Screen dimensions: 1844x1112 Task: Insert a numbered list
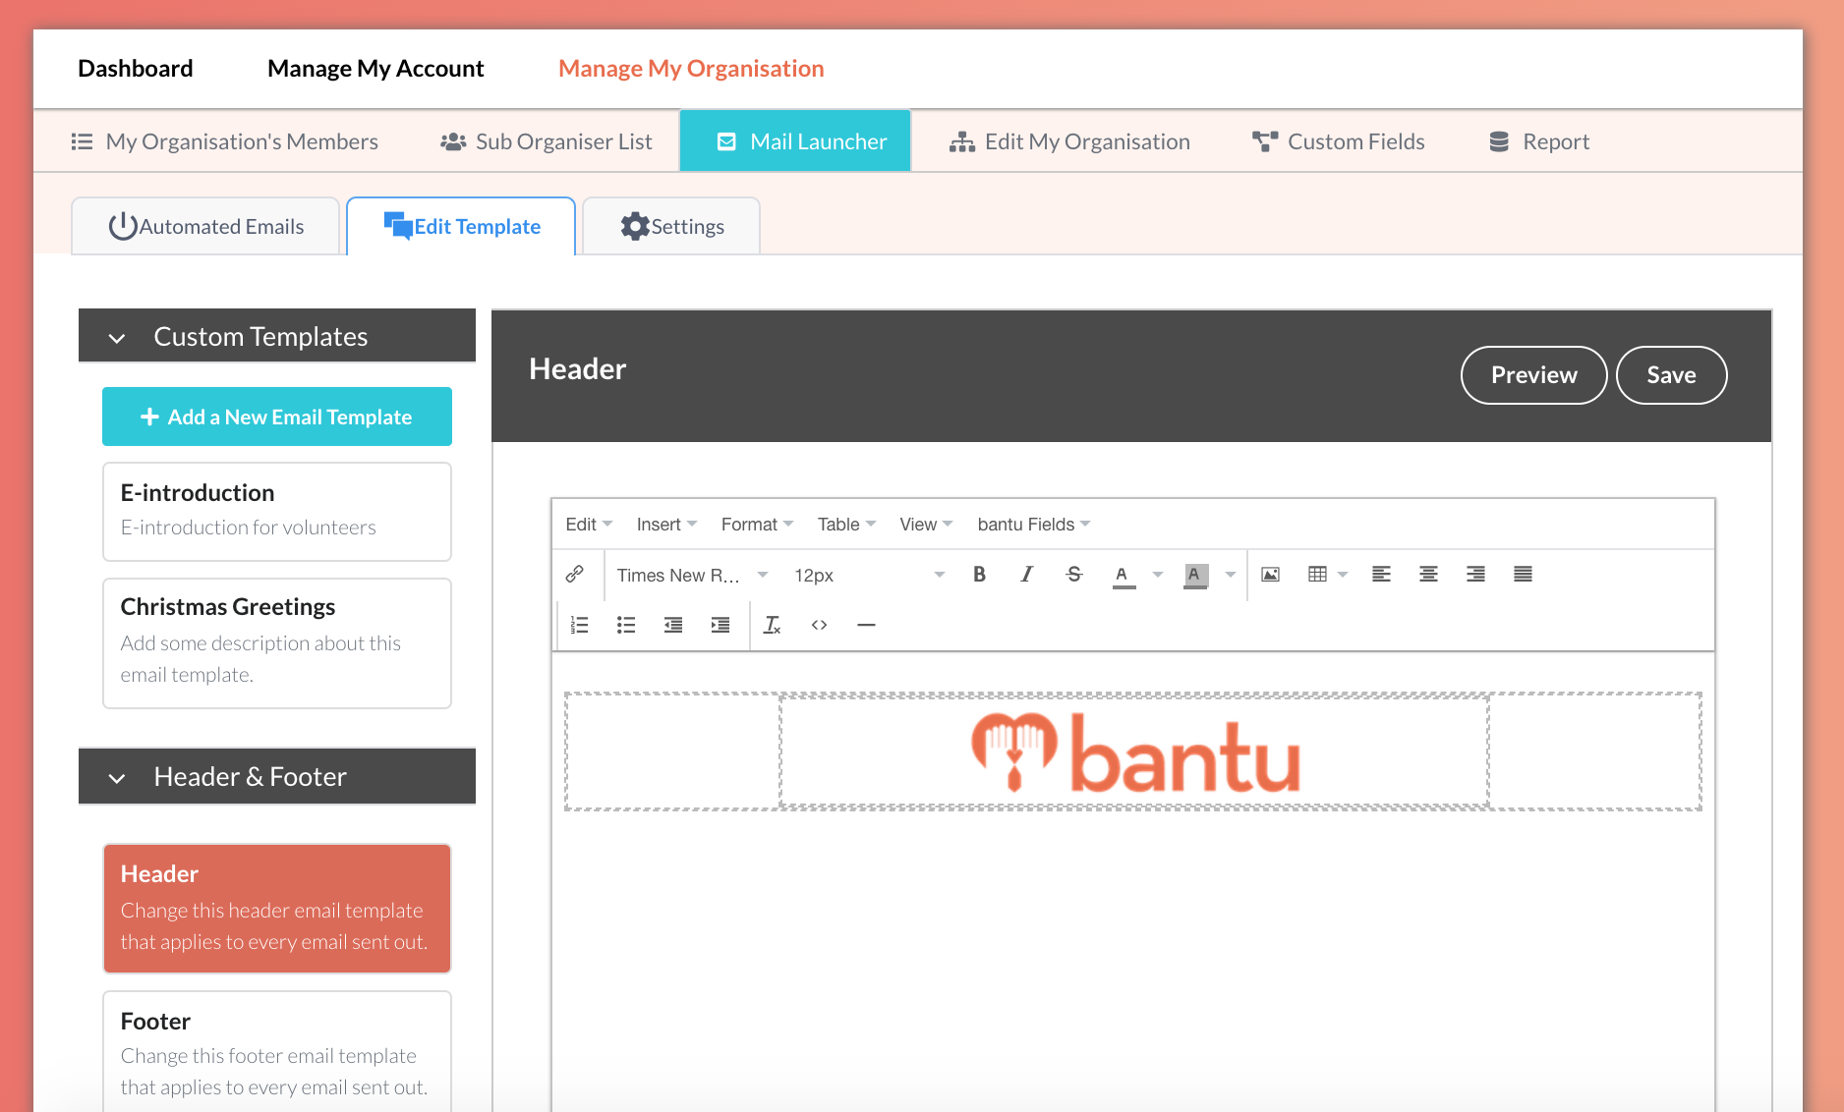click(x=579, y=625)
